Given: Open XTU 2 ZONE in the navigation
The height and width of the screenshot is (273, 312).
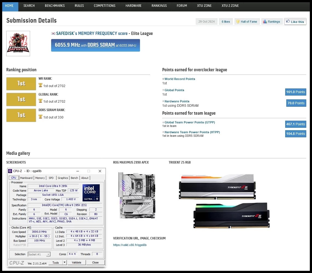Looking at the screenshot, I should pos(230,6).
